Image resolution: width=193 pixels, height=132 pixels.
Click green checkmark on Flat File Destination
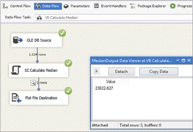pos(68,91)
